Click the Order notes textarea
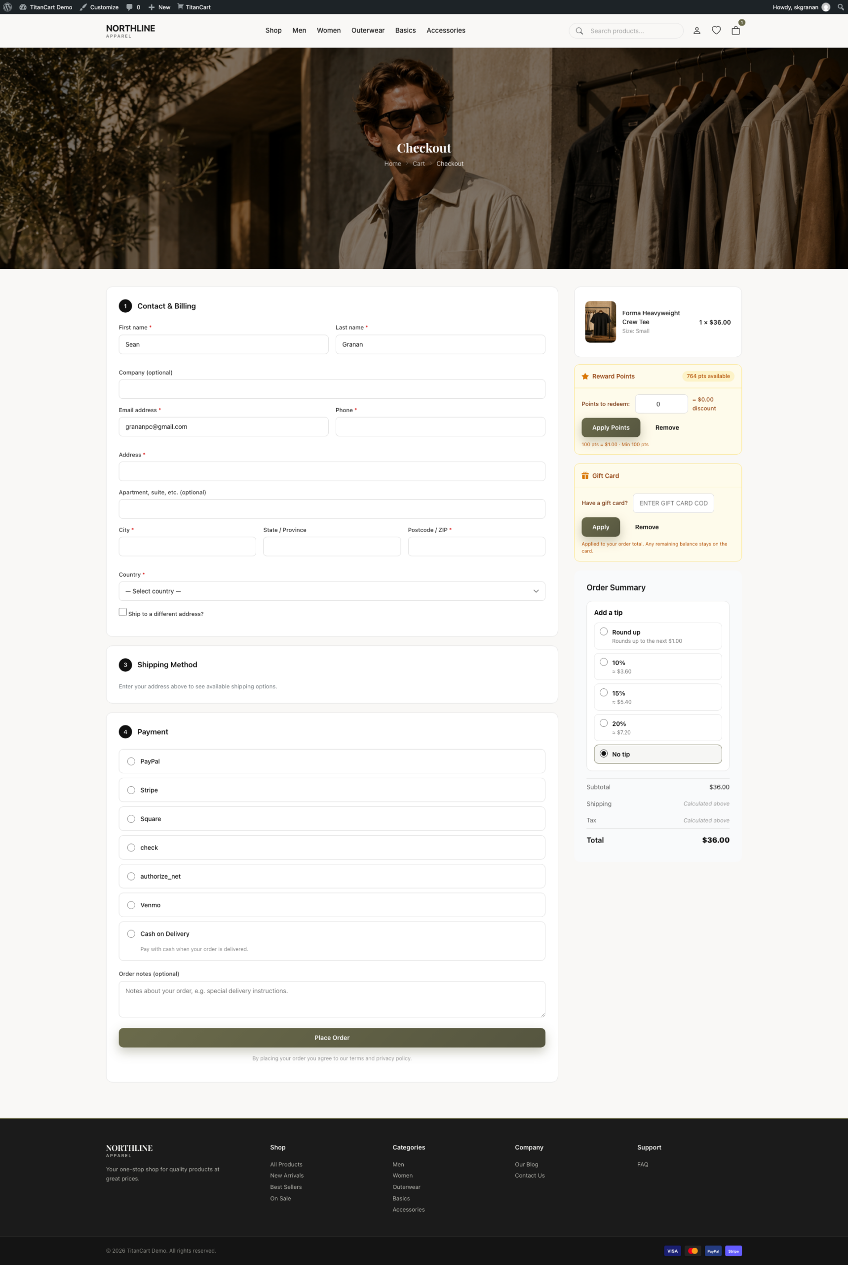This screenshot has width=848, height=1265. 332,999
